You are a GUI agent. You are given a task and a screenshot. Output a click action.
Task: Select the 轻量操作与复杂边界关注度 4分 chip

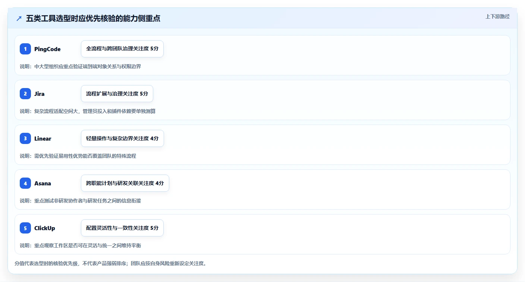point(122,138)
